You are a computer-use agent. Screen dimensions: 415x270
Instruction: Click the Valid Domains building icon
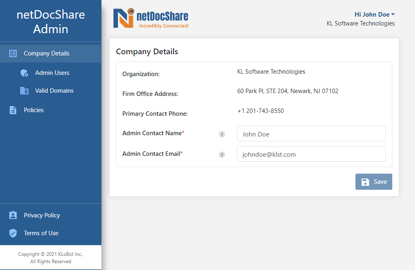click(x=24, y=91)
